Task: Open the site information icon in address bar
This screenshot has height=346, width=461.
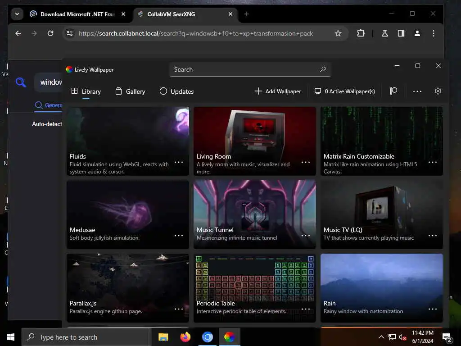Action: 70,33
